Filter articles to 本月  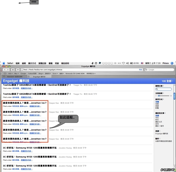point(157,124)
